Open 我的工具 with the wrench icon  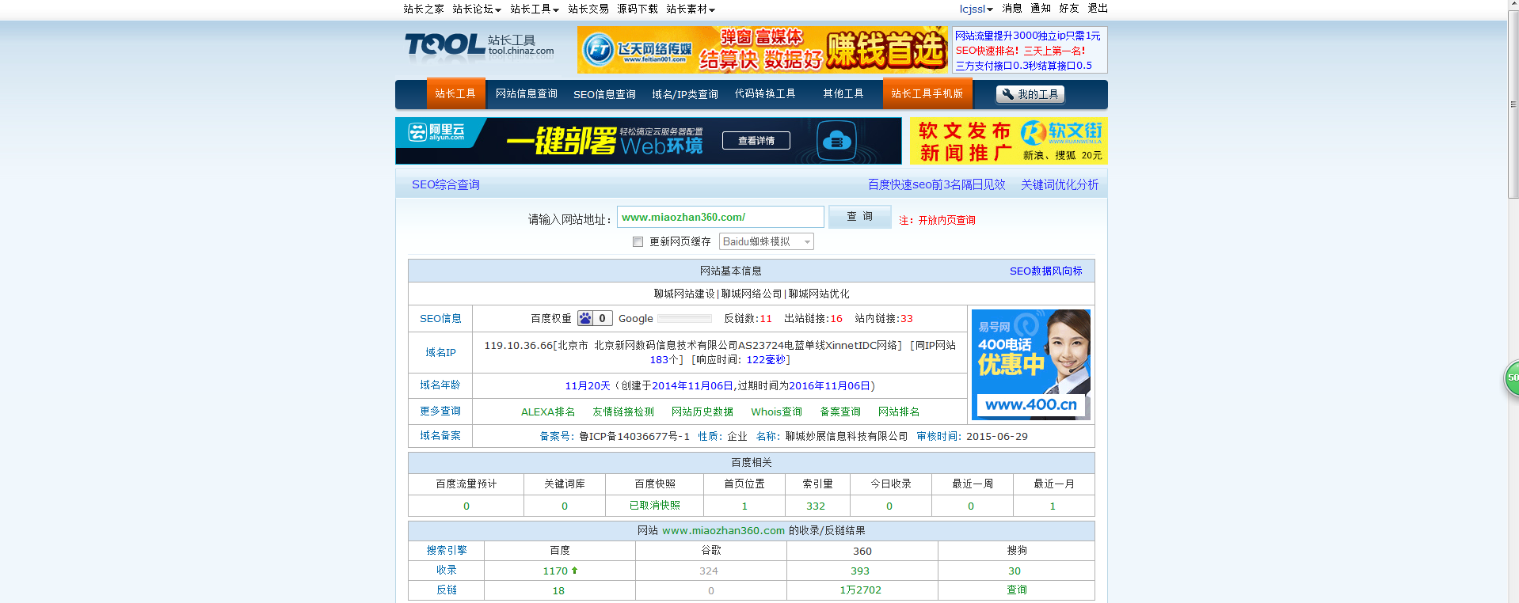coord(1030,94)
